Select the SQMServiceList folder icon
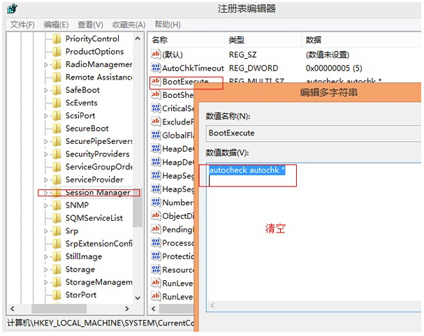 click(57, 218)
